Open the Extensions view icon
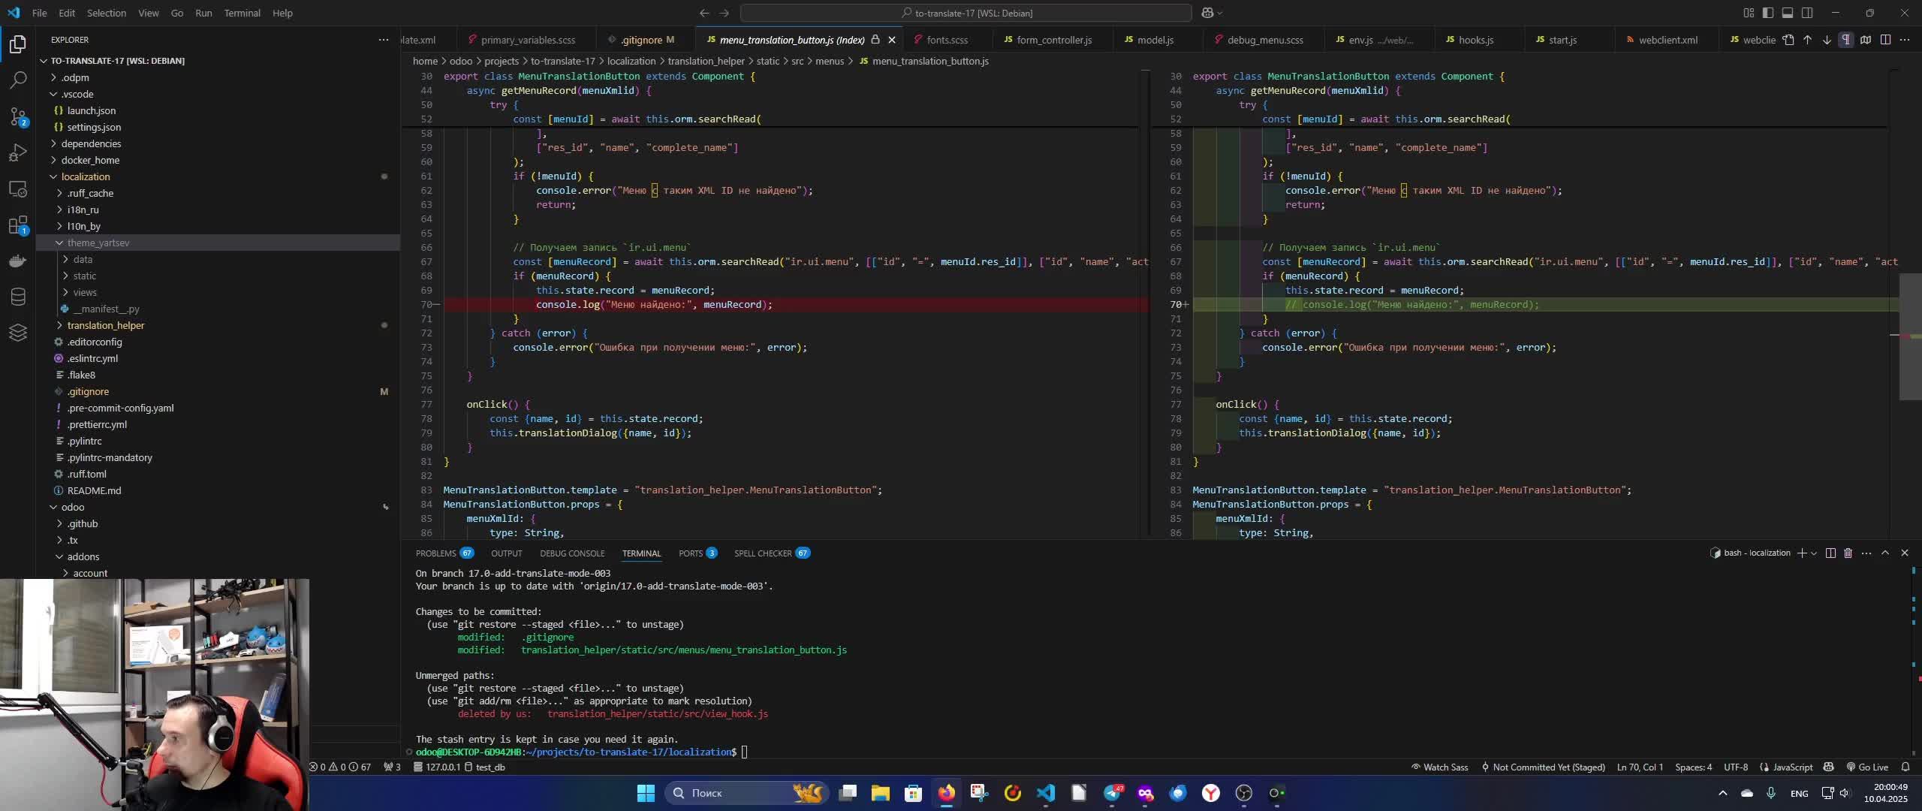 [18, 225]
